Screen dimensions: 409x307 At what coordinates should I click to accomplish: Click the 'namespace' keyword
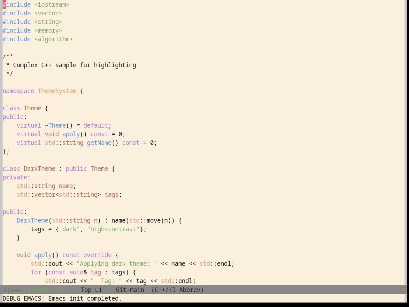18,91
